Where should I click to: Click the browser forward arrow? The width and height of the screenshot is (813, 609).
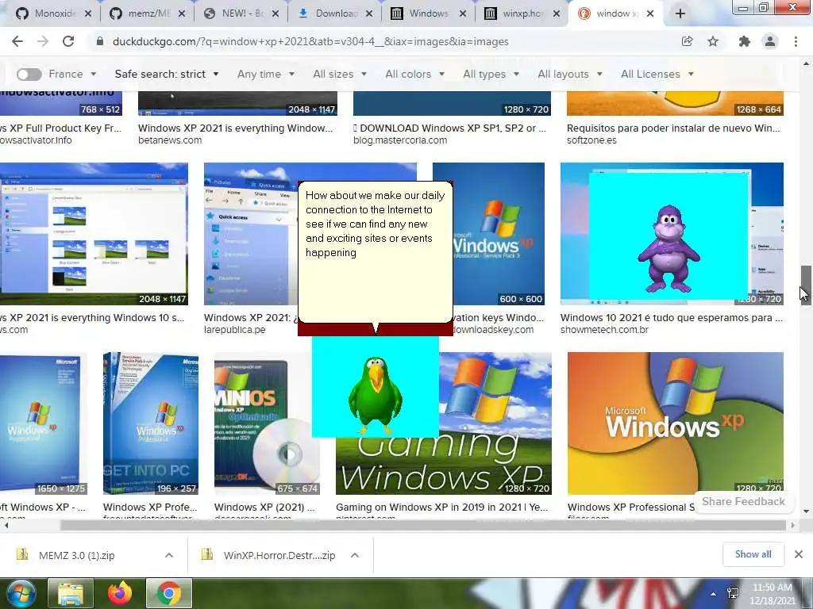coord(43,41)
